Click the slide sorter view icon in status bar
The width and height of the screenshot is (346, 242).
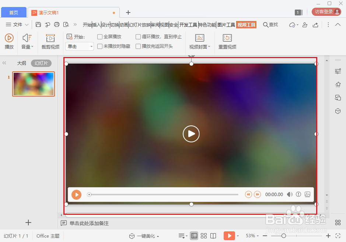(204, 236)
